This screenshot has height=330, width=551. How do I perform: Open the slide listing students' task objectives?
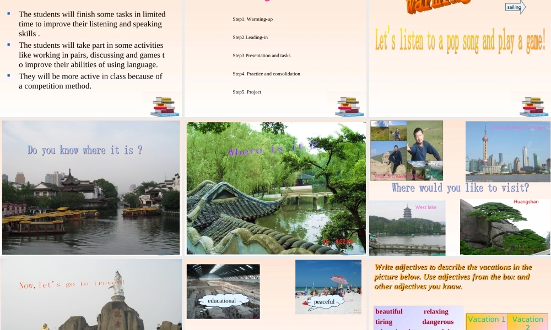click(x=91, y=58)
